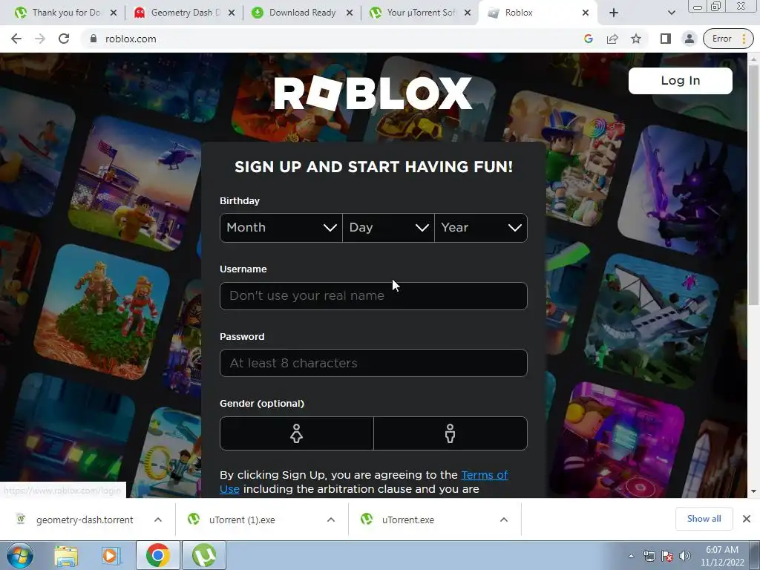Share this page via share icon
The height and width of the screenshot is (570, 760).
click(x=612, y=39)
